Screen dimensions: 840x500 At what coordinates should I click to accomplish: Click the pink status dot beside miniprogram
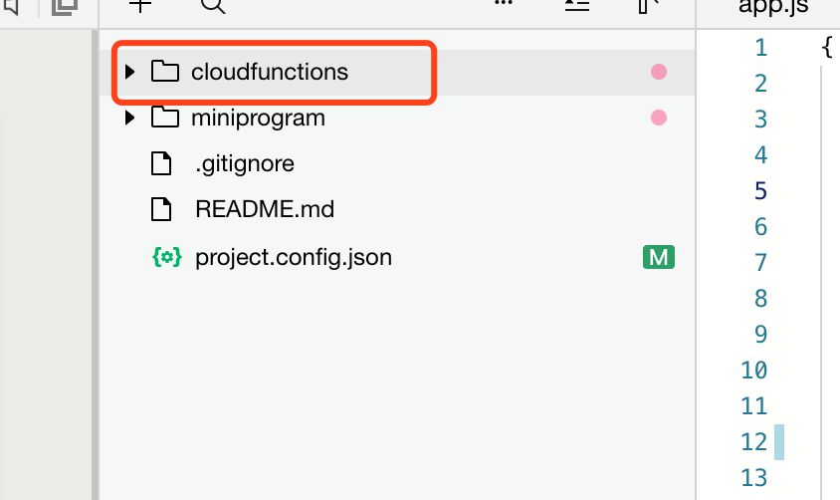[659, 118]
